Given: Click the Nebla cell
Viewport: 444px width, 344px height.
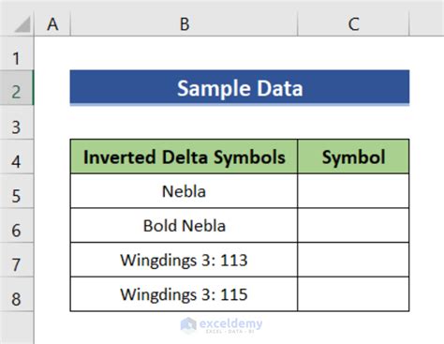Looking at the screenshot, I should click(x=185, y=191).
